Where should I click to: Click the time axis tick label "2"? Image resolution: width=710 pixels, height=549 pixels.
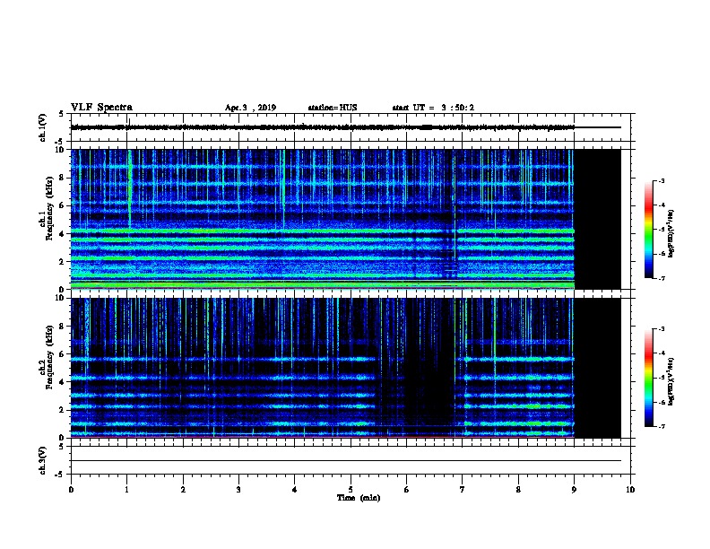[x=183, y=490]
